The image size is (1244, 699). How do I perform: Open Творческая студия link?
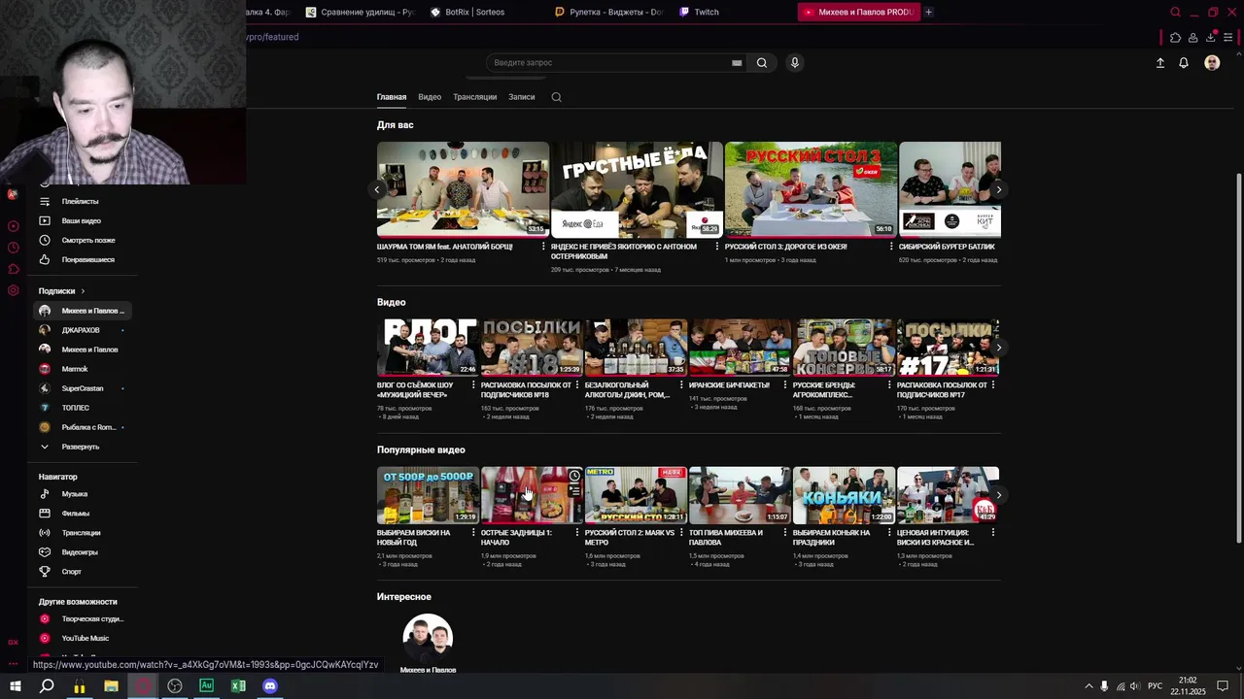[x=92, y=618]
